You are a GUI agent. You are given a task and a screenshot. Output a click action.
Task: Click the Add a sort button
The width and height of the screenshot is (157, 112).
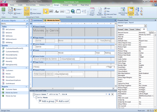coord(62,101)
